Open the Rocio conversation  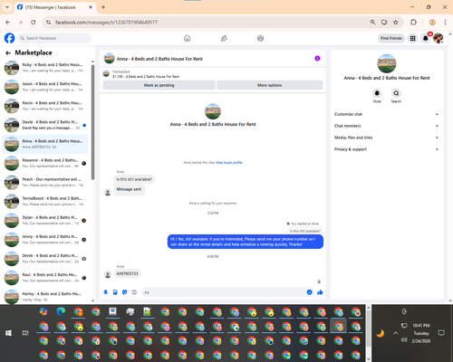coord(45,106)
